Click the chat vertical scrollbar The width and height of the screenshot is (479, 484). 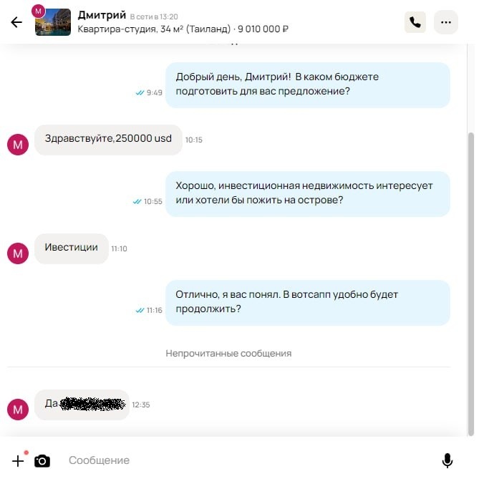pos(471,284)
